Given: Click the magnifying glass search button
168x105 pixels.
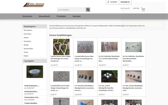Looking at the screenshot, I should pyautogui.click(x=88, y=10).
